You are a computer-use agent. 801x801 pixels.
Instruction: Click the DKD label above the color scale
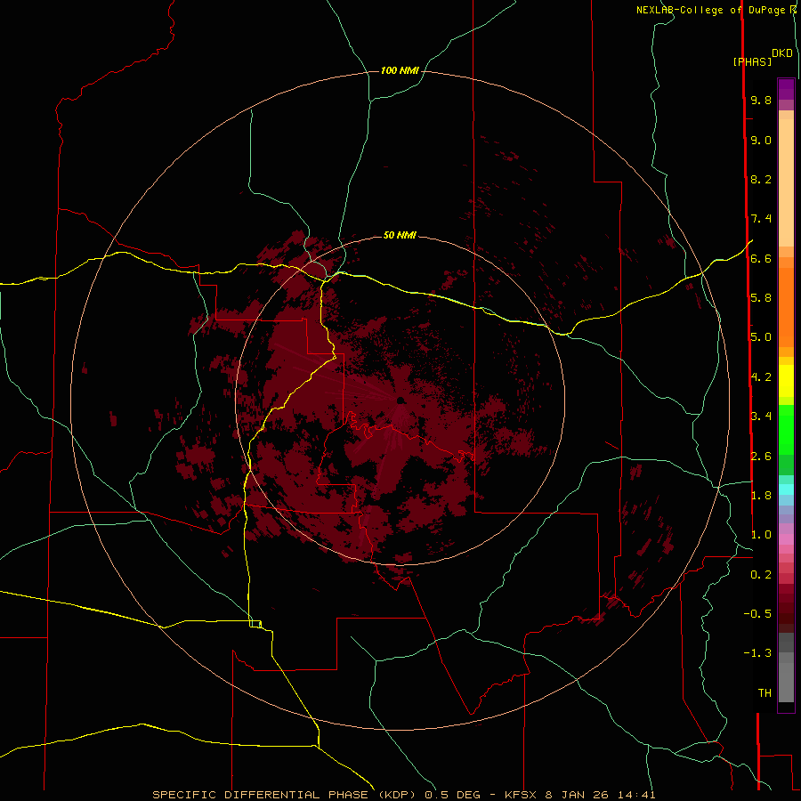click(782, 53)
